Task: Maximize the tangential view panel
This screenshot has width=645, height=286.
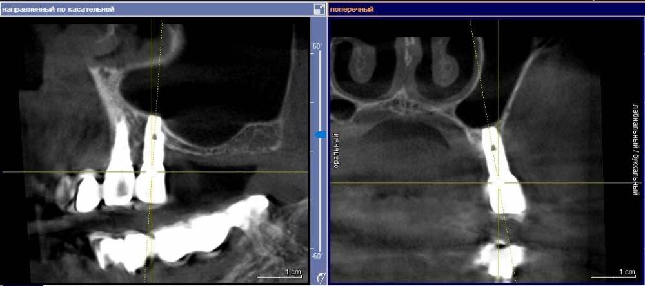Action: pyautogui.click(x=319, y=9)
